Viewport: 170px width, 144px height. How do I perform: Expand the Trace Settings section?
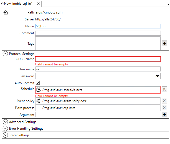pyautogui.click(x=5, y=135)
